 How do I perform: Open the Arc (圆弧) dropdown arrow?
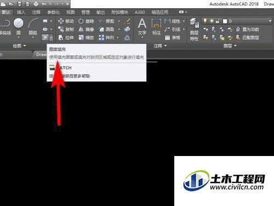33,37
